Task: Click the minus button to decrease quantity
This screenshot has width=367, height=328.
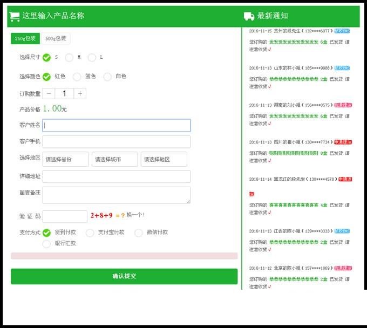Action: (x=49, y=94)
